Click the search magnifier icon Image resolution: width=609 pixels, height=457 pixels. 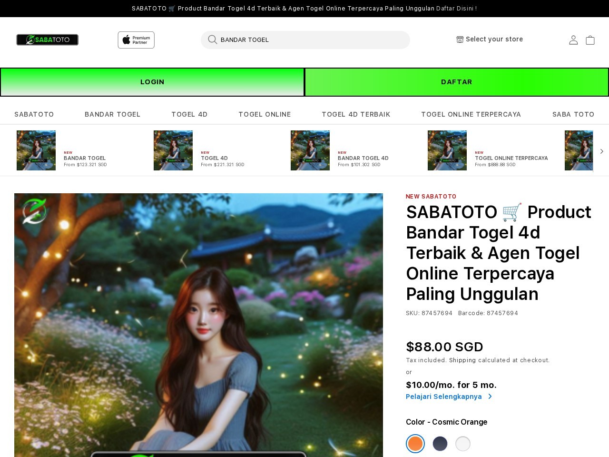pos(212,40)
